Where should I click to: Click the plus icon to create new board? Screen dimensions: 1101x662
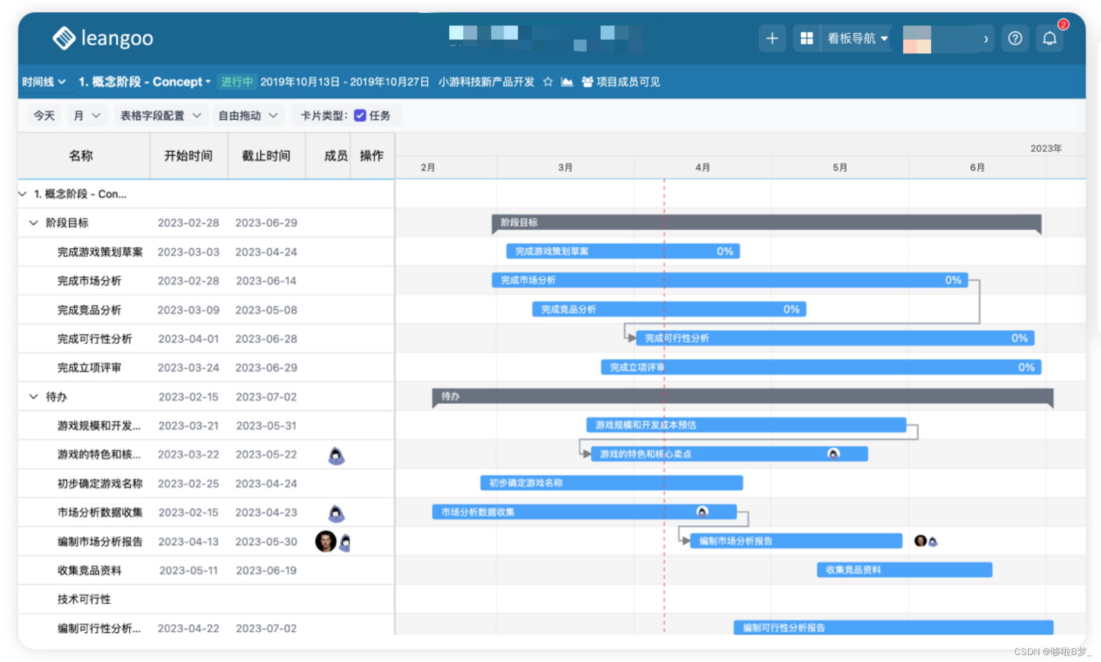point(772,38)
